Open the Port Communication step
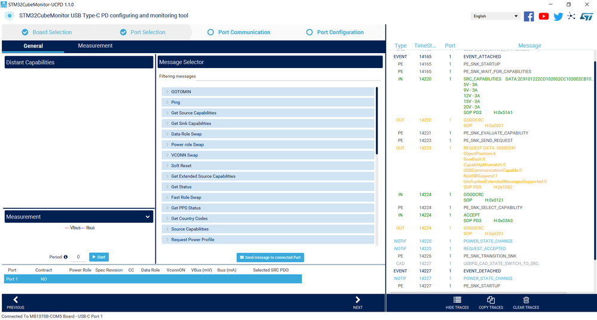Image resolution: width=597 pixels, height=320 pixels. click(238, 32)
